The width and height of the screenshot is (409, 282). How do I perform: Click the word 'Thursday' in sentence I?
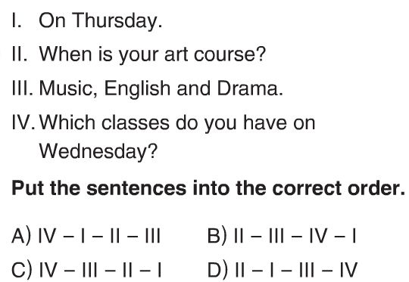[x=115, y=21]
